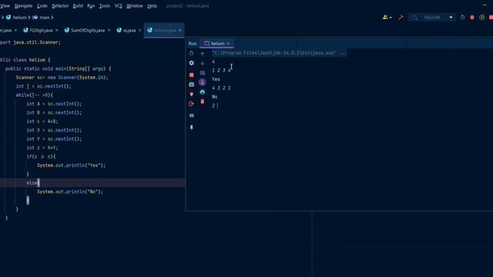Open the Window menu

pos(134,6)
